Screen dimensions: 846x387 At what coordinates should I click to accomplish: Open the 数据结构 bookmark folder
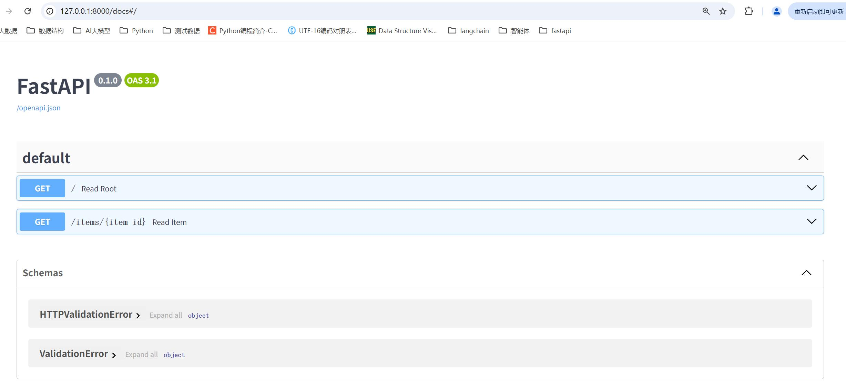45,31
